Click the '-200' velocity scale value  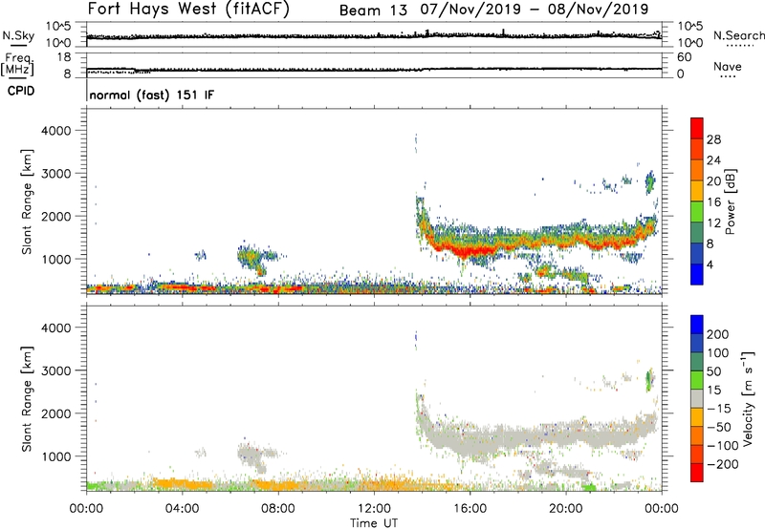click(x=722, y=464)
